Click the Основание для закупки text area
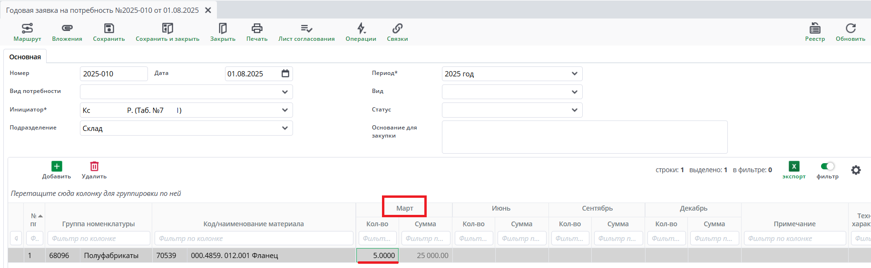Image resolution: width=871 pixels, height=268 pixels. [x=584, y=137]
